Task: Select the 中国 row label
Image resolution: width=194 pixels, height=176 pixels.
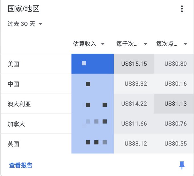Action: pos(13,84)
